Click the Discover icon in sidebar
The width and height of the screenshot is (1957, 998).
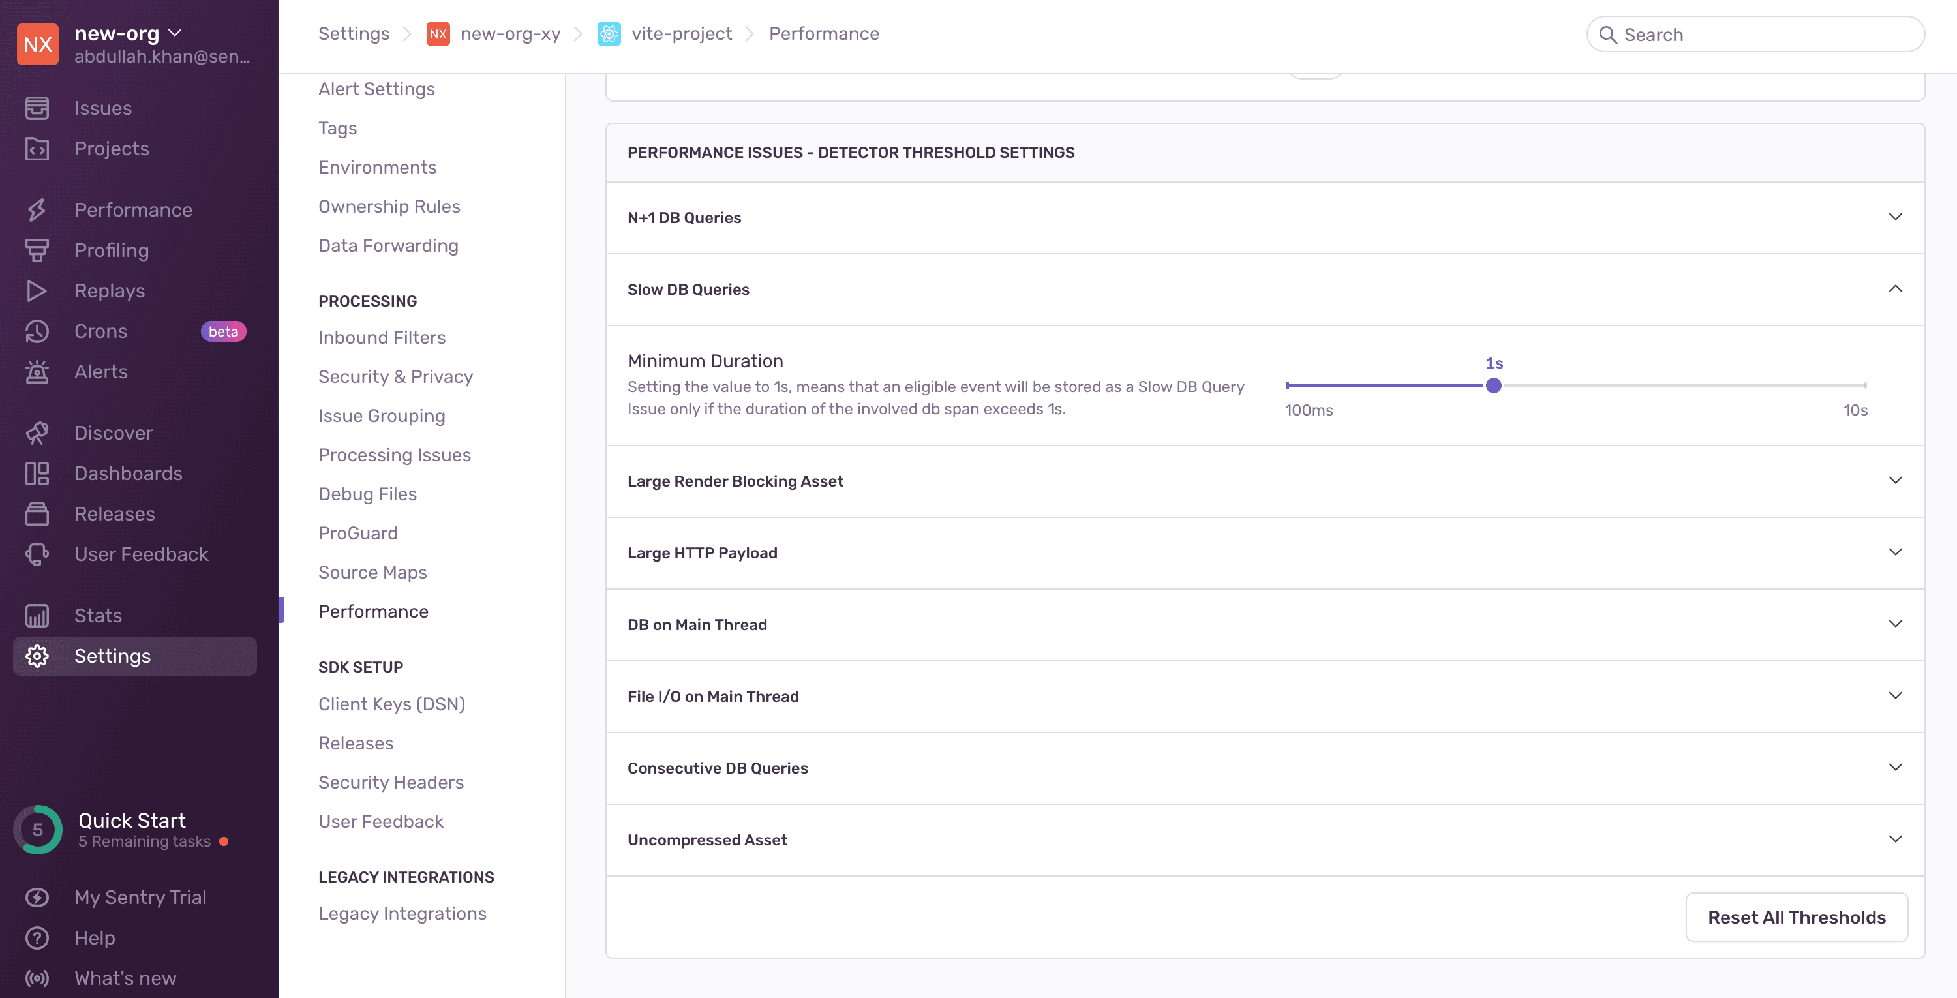click(37, 433)
